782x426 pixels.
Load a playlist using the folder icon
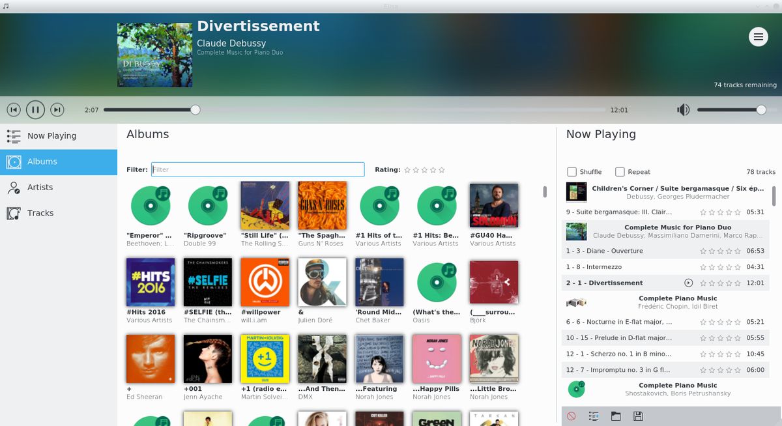point(616,415)
